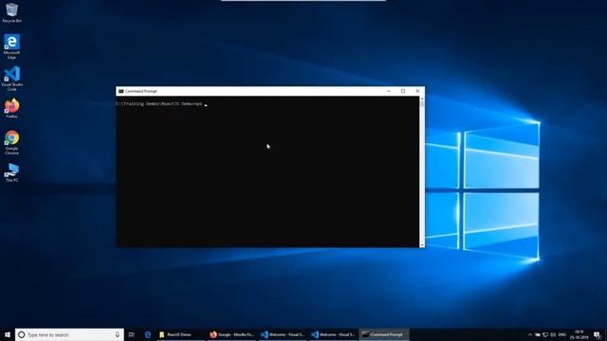This screenshot has width=607, height=341.
Task: Click the 'Type here to search' box
Action: tap(69, 334)
